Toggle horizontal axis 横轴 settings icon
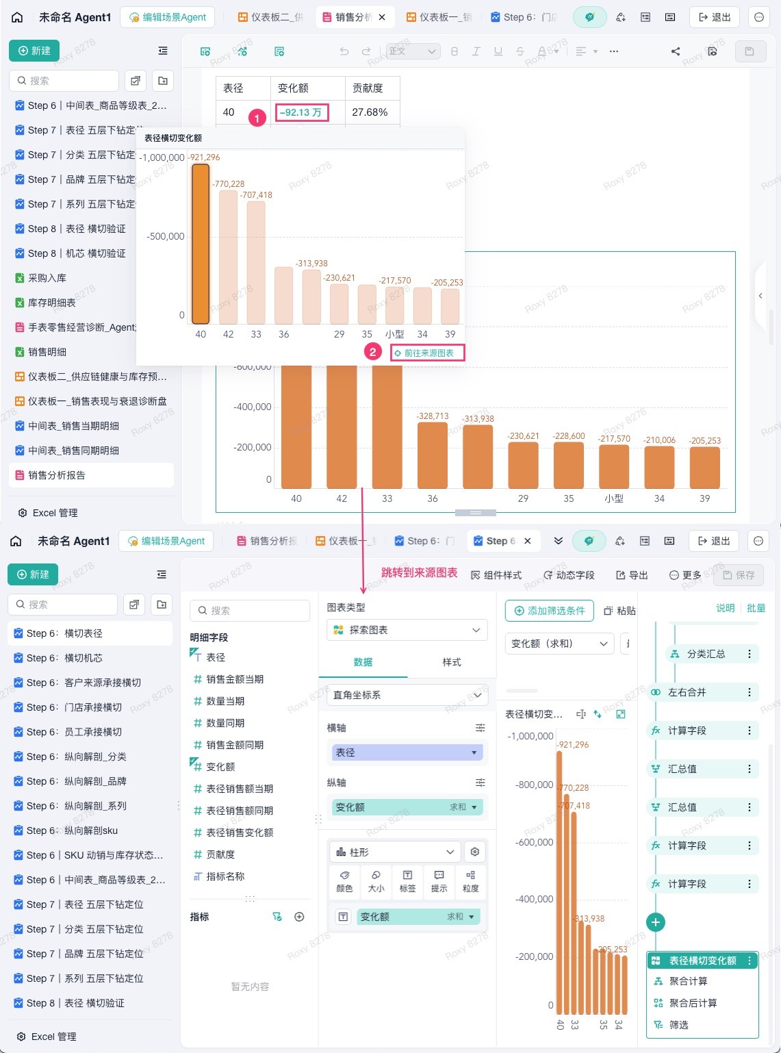 click(480, 728)
